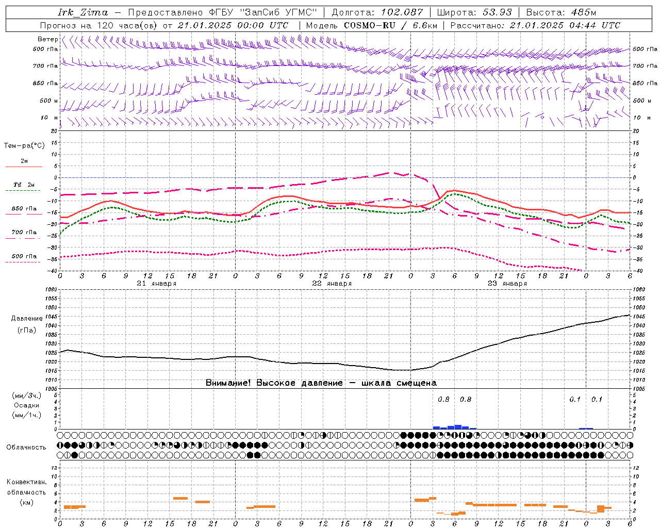Click the (мм/3ч.) precipitation unit label
This screenshot has height=528, width=660.
(27, 395)
